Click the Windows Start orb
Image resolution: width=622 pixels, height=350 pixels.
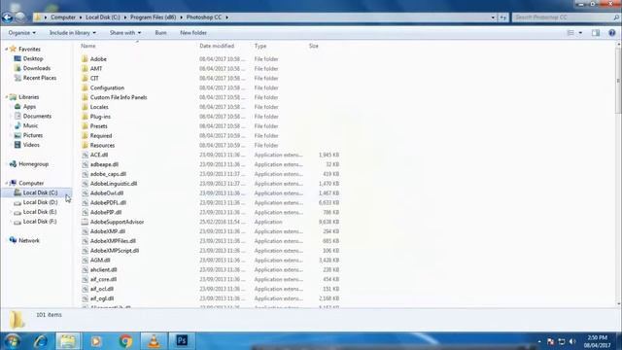coord(13,341)
